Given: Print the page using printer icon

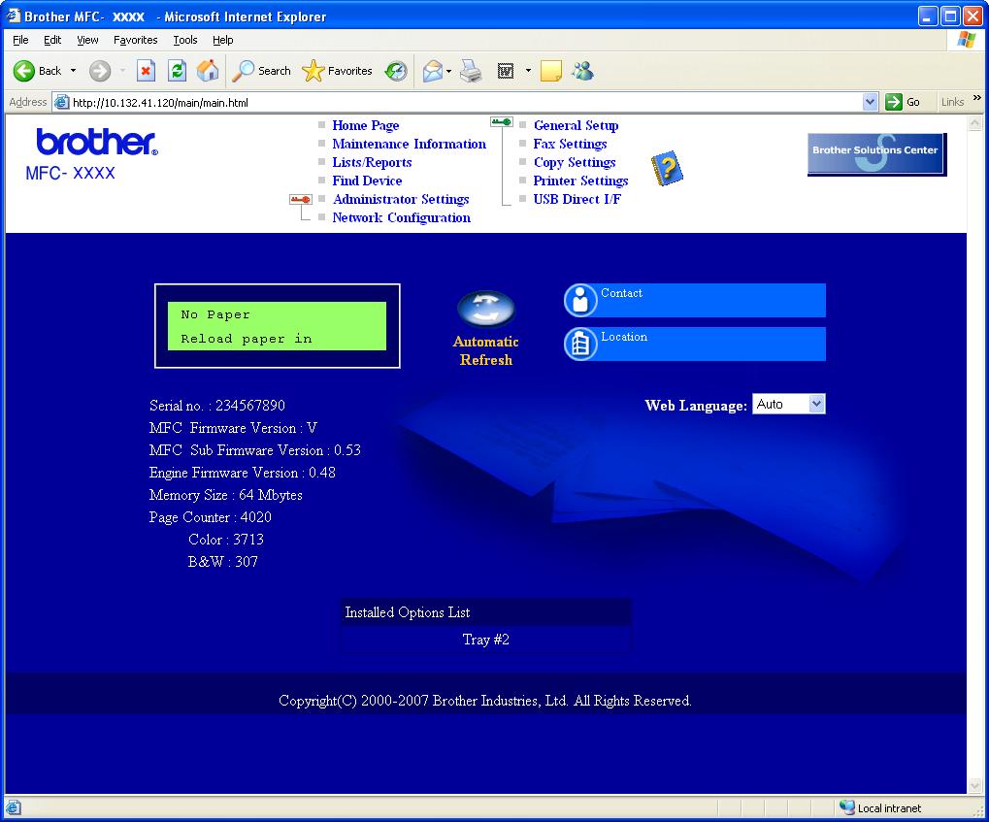Looking at the screenshot, I should click(x=471, y=71).
